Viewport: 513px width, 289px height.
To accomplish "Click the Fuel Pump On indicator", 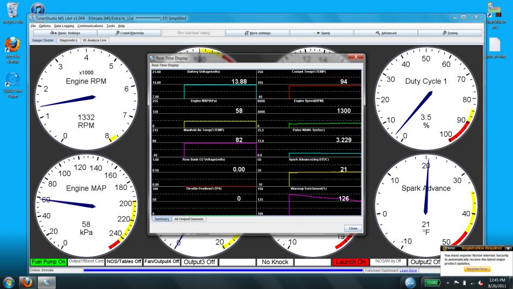I will [x=48, y=262].
